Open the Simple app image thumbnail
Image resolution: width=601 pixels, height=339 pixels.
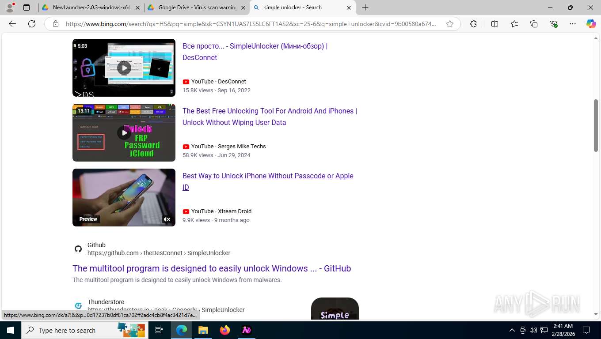pos(335,309)
